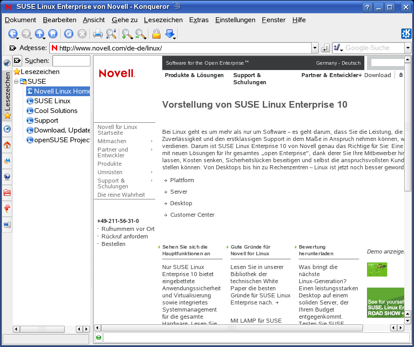
Task: Click the KDE gear logo icon
Action: tap(406, 34)
